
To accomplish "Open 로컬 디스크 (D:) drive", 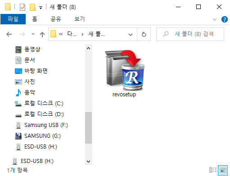I will point(44,114).
